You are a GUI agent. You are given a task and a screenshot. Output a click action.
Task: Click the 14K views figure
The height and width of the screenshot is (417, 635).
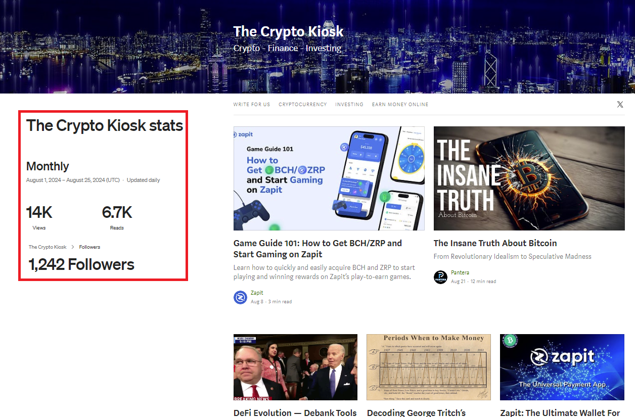39,213
